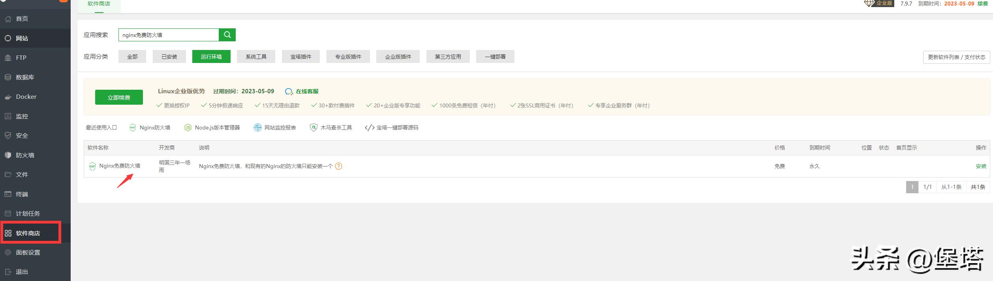The height and width of the screenshot is (281, 993).
Task: Click the online support chat bubble icon
Action: [x=289, y=91]
